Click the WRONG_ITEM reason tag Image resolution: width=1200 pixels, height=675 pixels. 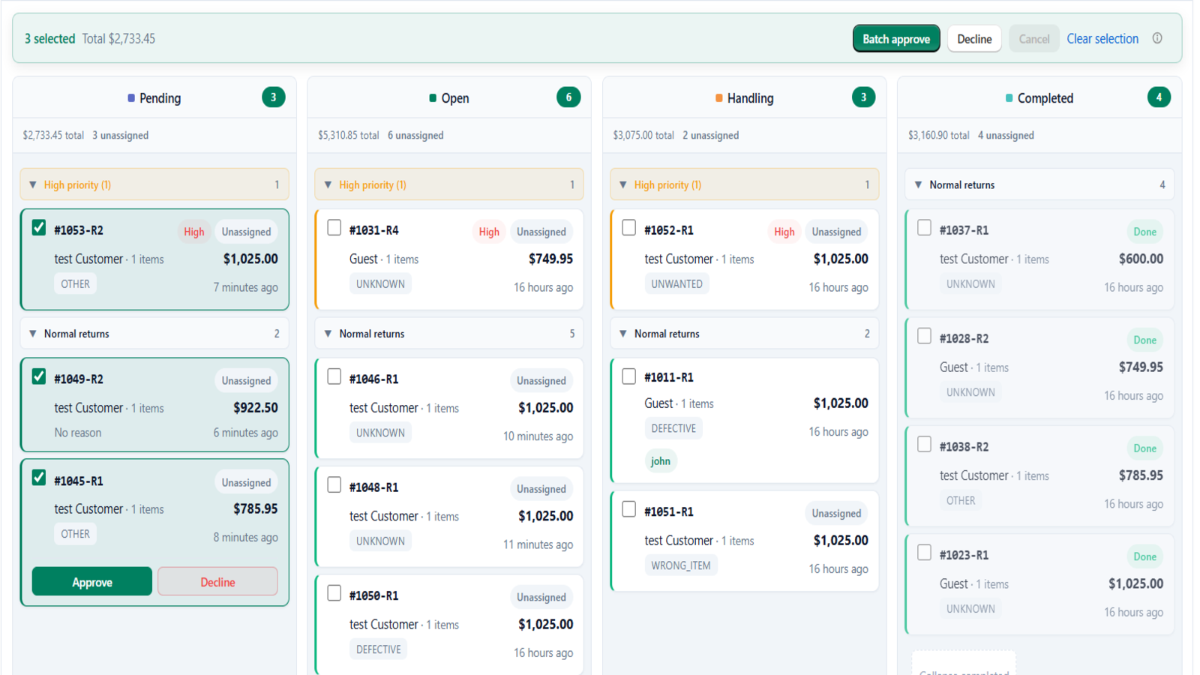[x=681, y=565]
